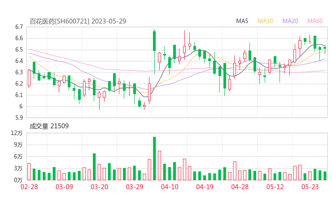Click the 6万 volume axis label
The width and height of the screenshot is (332, 197).
pyautogui.click(x=18, y=157)
